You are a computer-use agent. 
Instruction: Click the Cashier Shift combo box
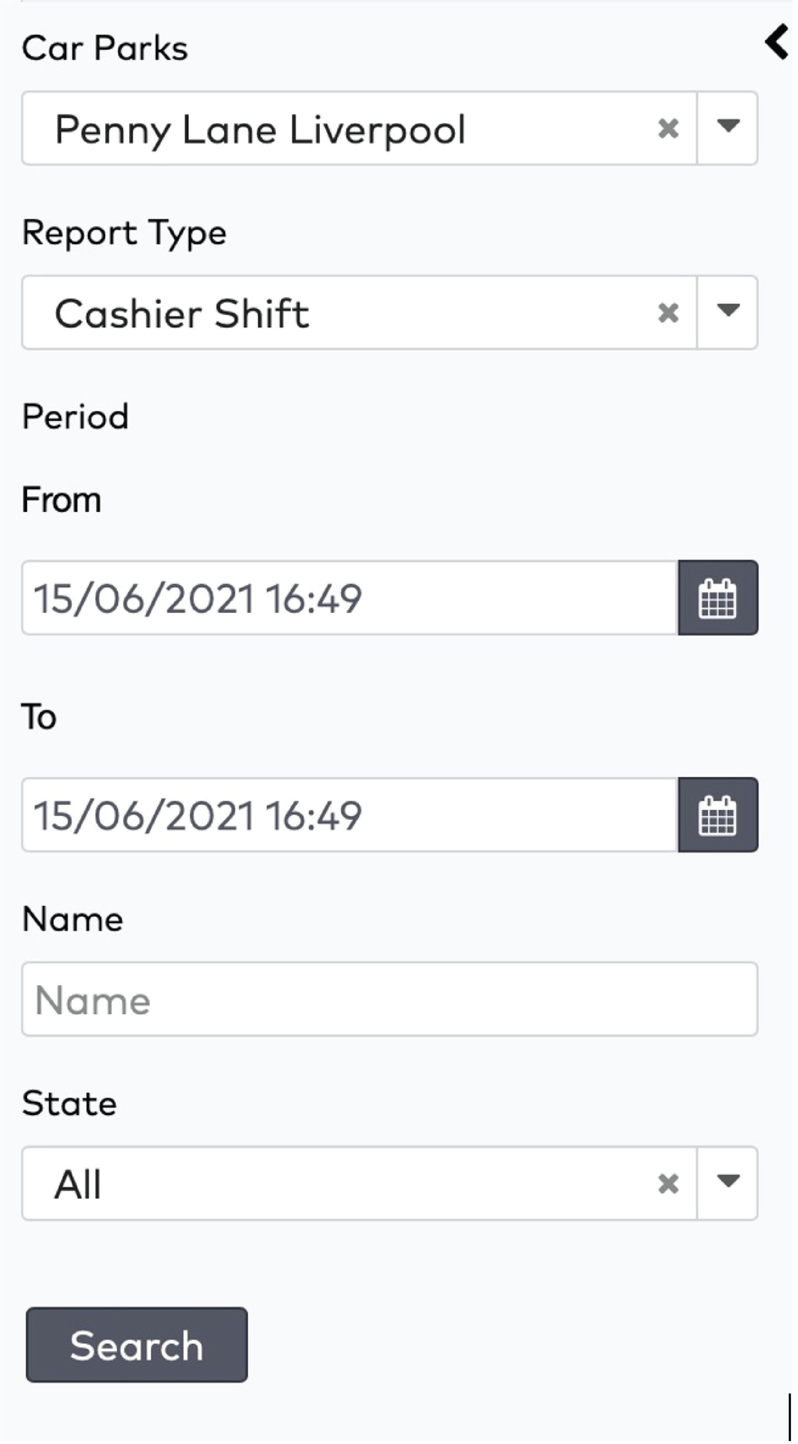(336, 313)
